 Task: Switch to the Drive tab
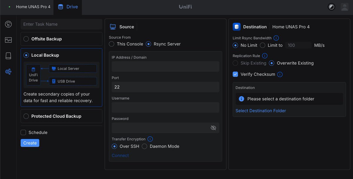(x=68, y=7)
